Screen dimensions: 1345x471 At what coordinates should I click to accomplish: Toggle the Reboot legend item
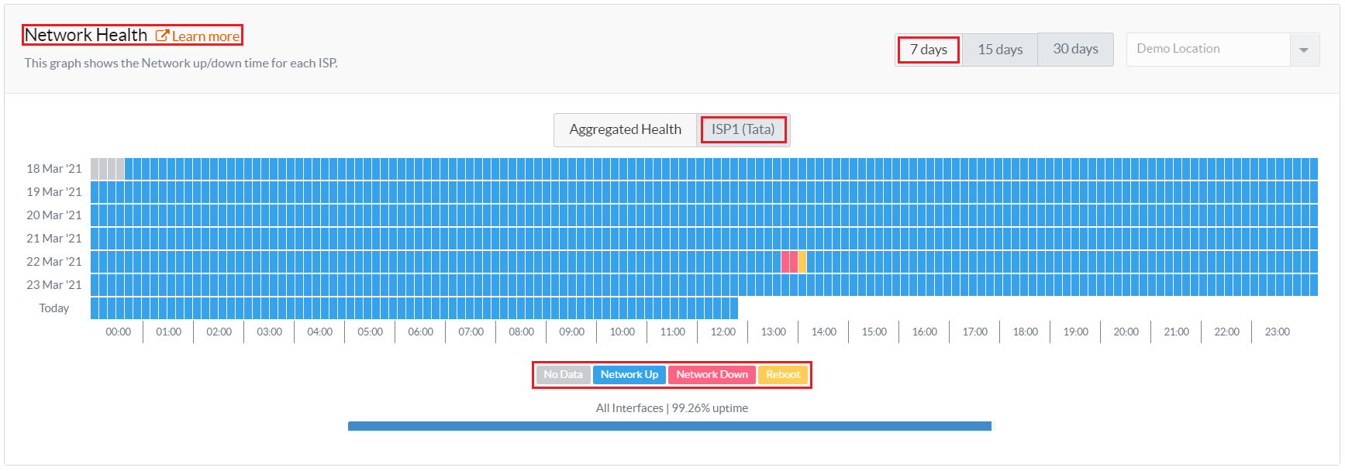pyautogui.click(x=783, y=375)
